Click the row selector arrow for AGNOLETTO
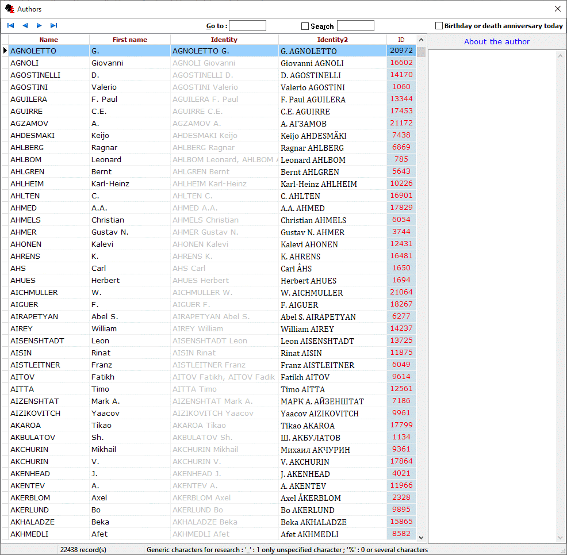 click(5, 51)
